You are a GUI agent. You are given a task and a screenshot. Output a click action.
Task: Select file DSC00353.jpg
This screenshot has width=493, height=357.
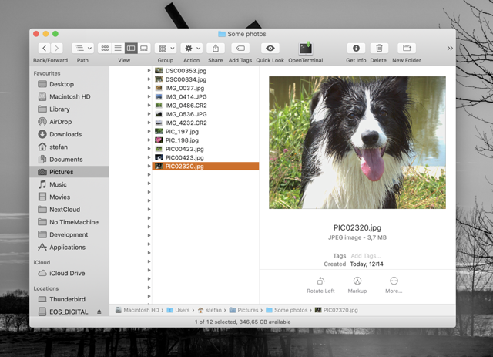206,71
